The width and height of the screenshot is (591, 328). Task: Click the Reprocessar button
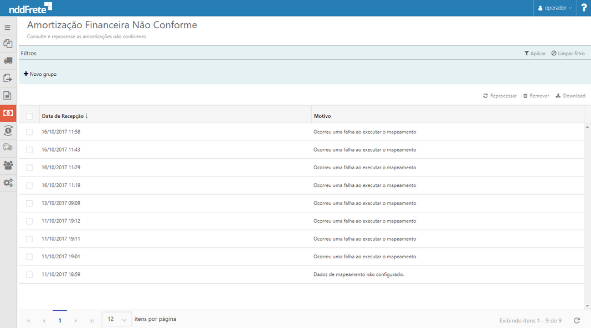tap(500, 96)
